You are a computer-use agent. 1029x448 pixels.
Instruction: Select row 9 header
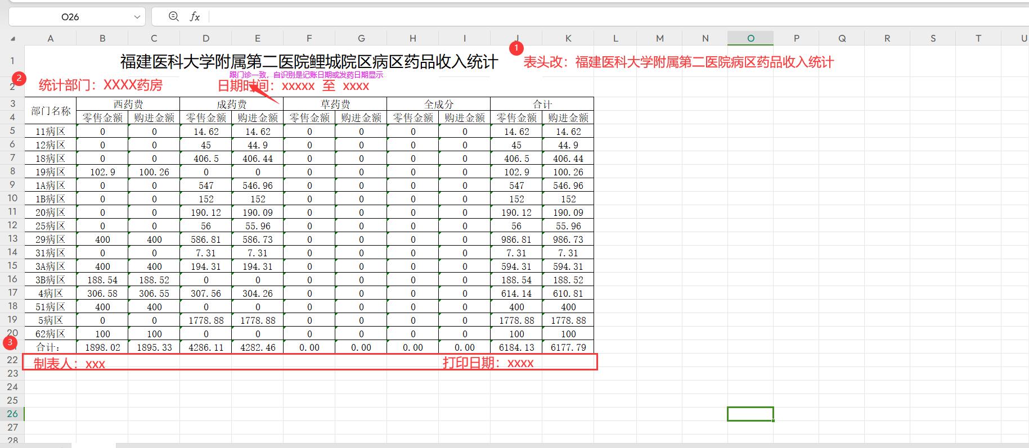[x=12, y=184]
